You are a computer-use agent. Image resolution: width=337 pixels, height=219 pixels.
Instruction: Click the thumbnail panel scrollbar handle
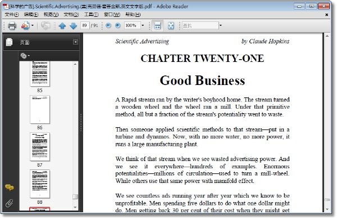point(75,197)
